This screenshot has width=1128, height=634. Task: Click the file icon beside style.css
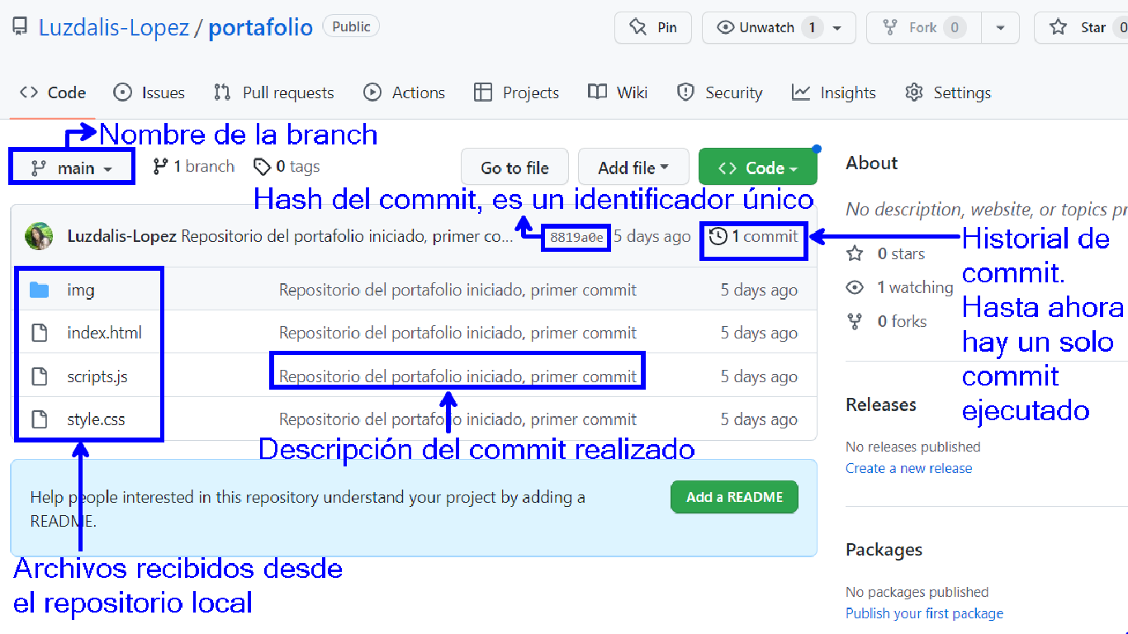click(x=39, y=419)
